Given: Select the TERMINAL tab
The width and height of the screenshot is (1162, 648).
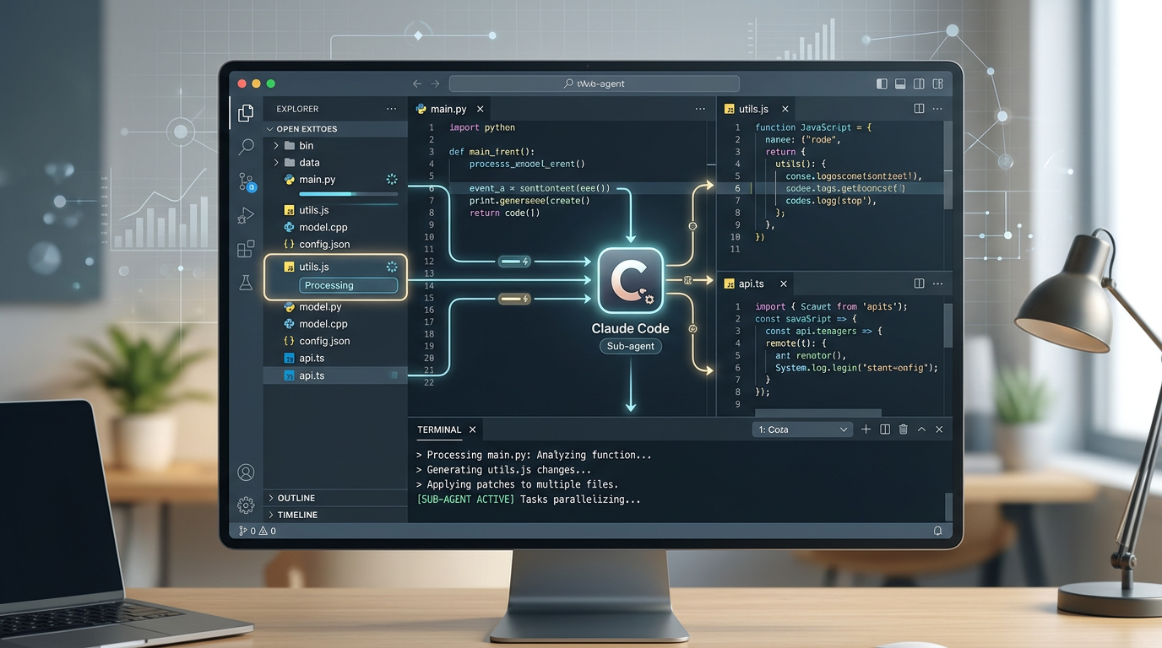Looking at the screenshot, I should click(438, 429).
